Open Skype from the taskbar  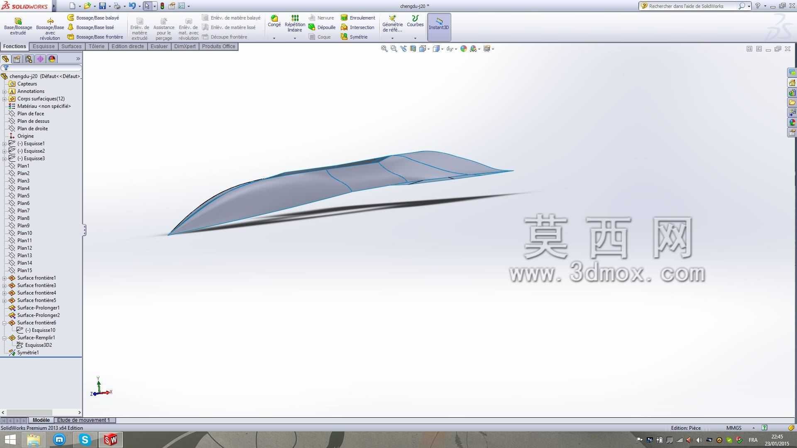tap(85, 440)
